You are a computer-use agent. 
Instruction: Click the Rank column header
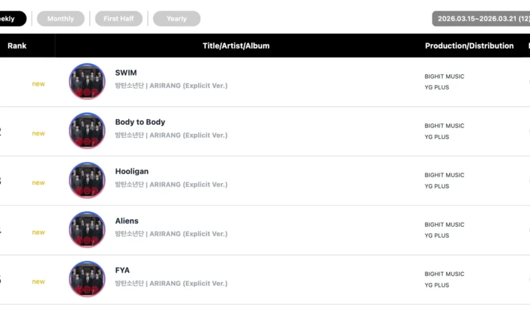(17, 46)
